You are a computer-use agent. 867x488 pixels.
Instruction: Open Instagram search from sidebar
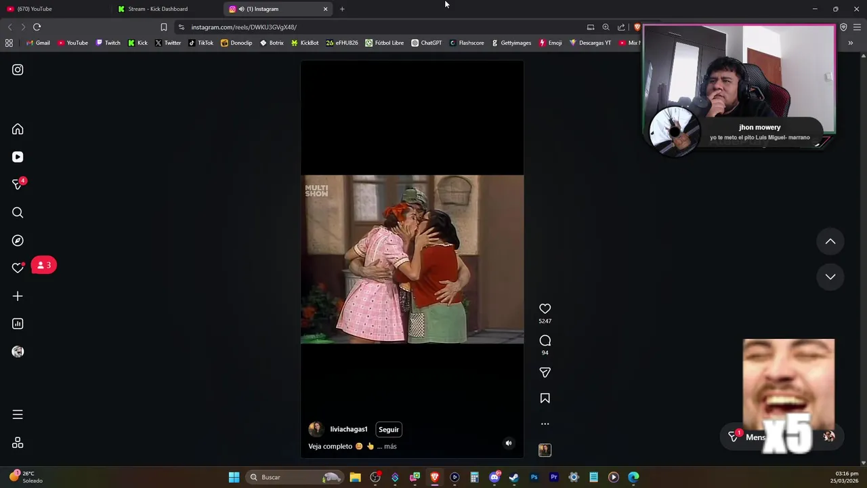point(18,213)
